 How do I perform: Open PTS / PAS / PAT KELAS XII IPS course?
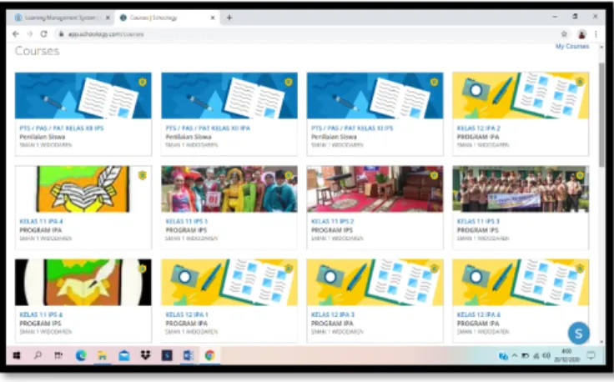pyautogui.click(x=62, y=128)
